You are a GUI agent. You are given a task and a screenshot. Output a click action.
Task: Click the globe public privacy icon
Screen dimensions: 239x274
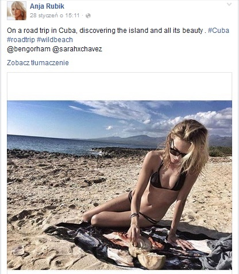pyautogui.click(x=88, y=16)
